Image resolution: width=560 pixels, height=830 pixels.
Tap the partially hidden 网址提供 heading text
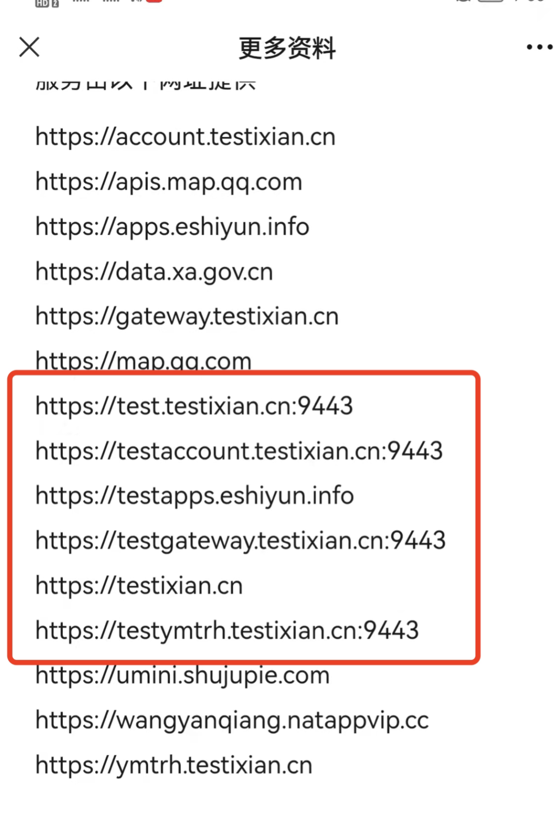207,84
